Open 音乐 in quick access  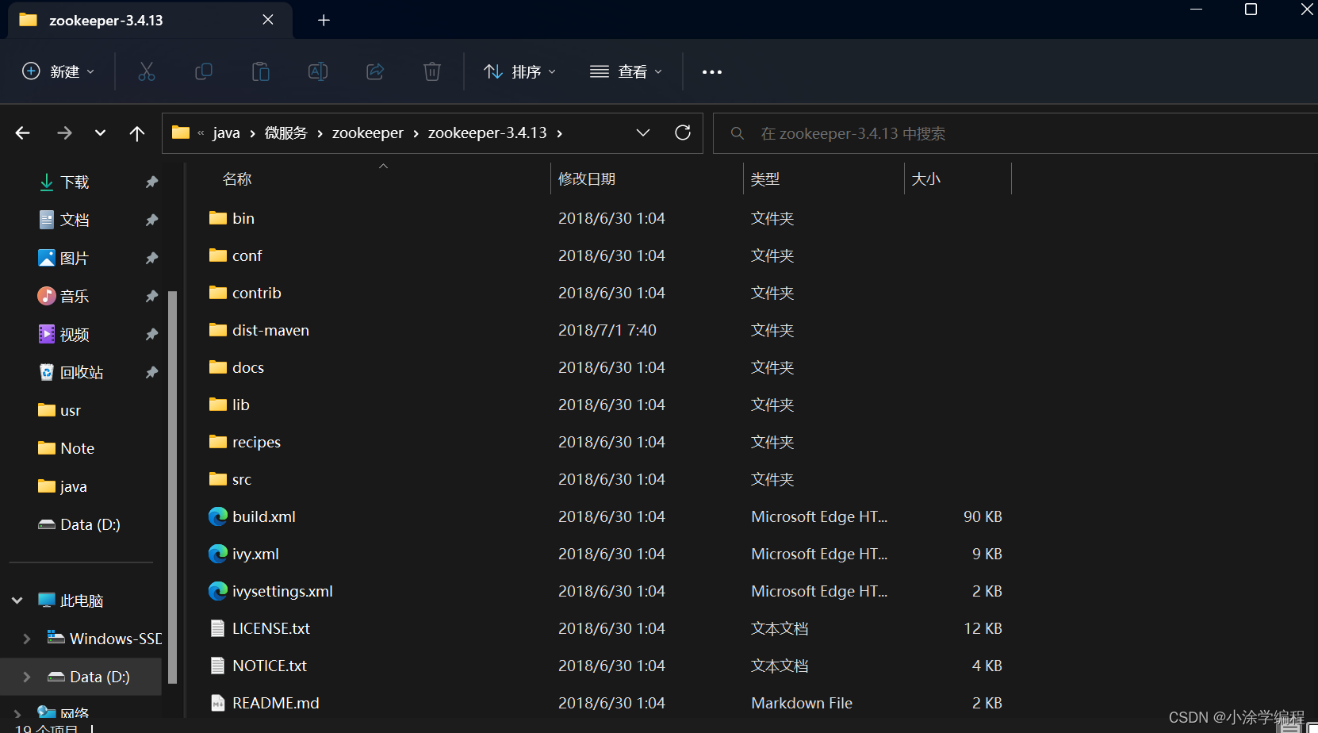(75, 297)
